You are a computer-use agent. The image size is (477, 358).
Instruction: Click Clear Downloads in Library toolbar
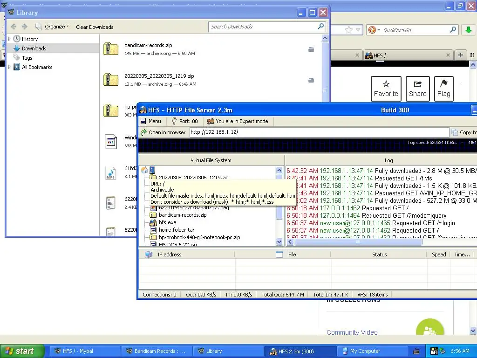tap(95, 27)
